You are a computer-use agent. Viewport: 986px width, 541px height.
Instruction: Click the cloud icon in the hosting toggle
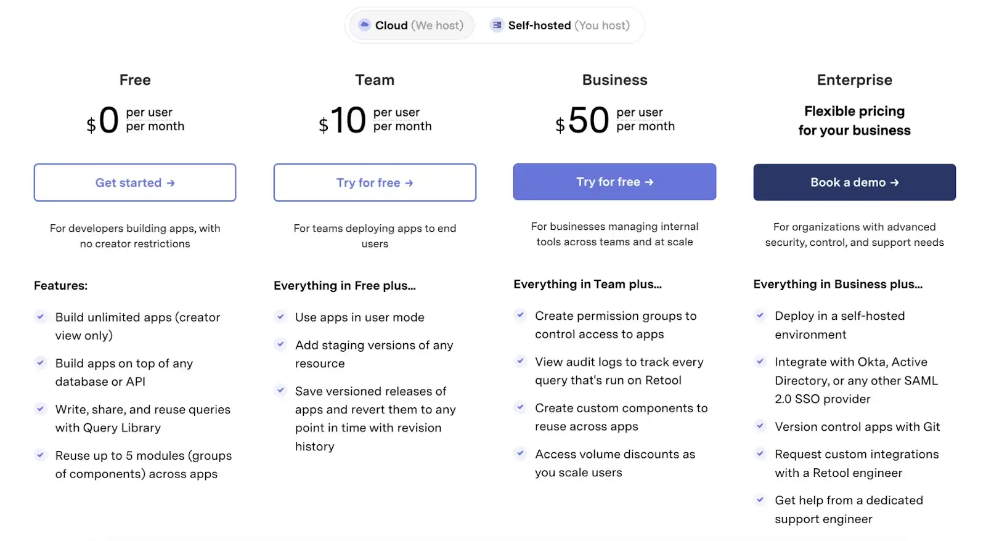tap(364, 25)
